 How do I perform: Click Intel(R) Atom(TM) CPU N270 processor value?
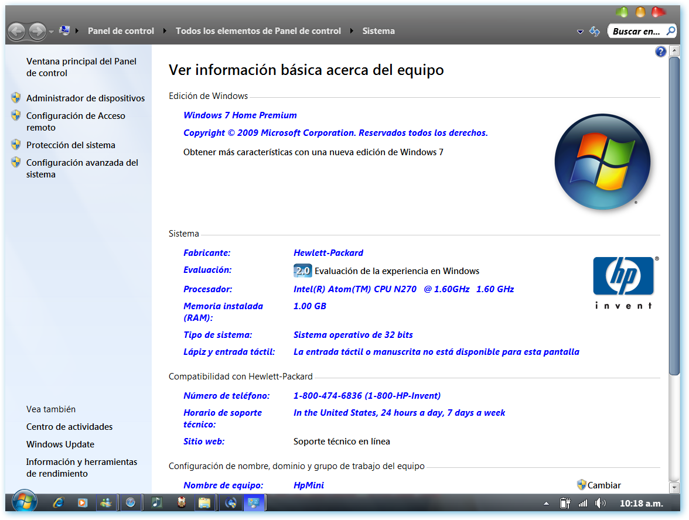(x=403, y=289)
